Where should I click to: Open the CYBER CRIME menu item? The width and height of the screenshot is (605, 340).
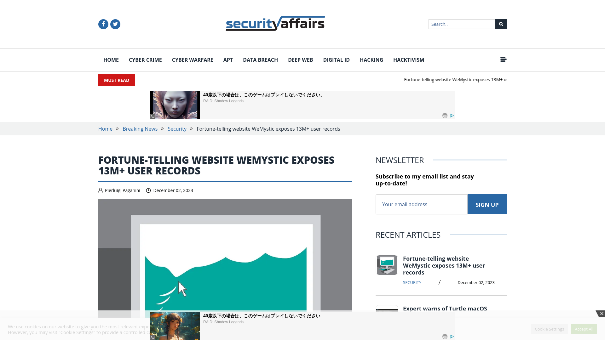pos(145,60)
